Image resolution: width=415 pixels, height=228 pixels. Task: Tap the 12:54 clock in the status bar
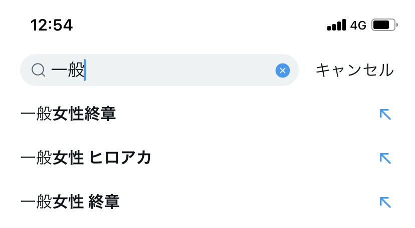[52, 24]
